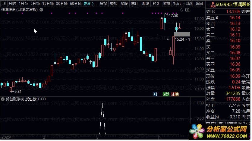
Task: Click the 买三 price 16.07
Action: coord(235,58)
